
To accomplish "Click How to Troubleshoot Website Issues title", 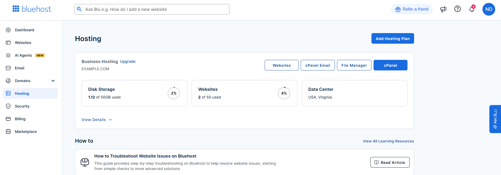I will 145,156.
